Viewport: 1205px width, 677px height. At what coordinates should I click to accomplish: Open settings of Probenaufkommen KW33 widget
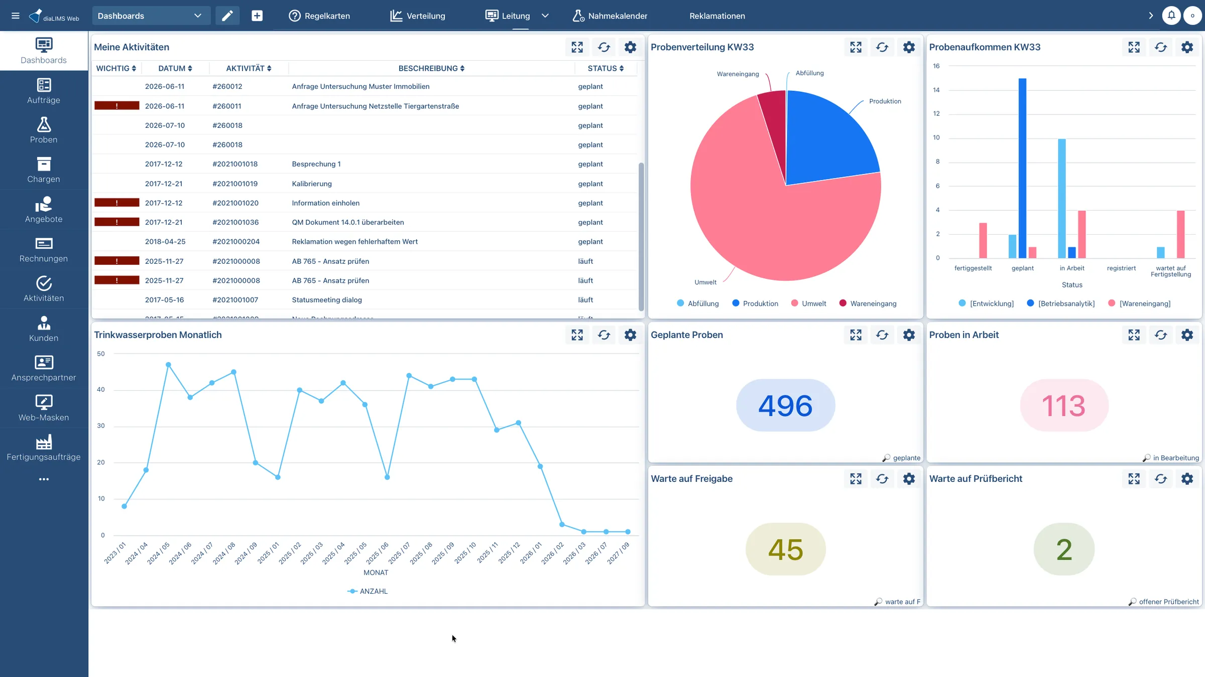click(1187, 47)
